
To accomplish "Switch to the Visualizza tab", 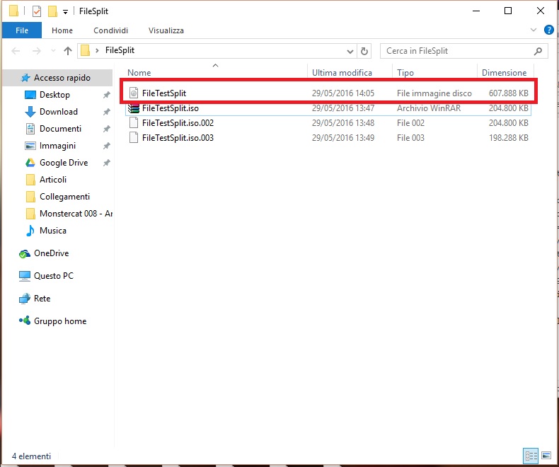I will [166, 30].
